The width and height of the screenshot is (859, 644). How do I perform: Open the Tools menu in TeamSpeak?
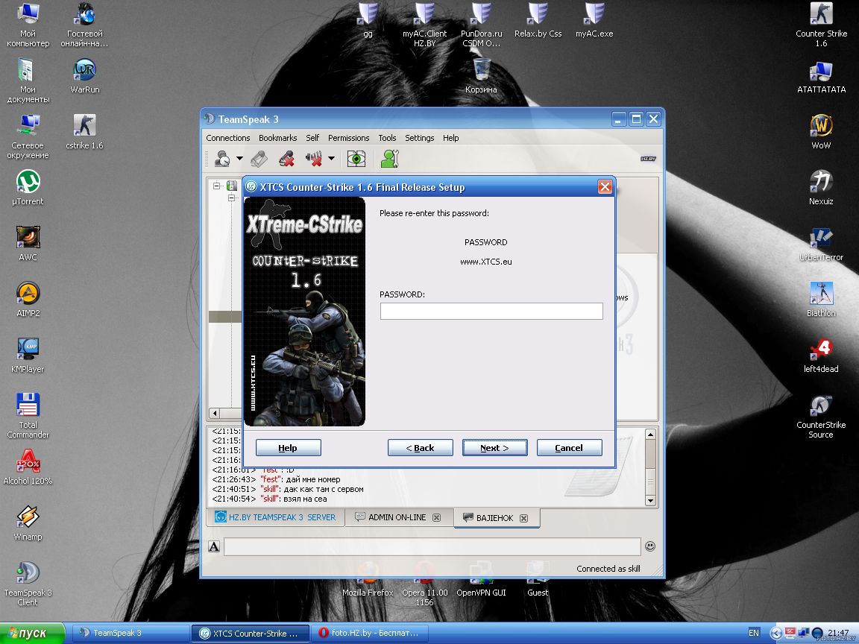tap(387, 138)
